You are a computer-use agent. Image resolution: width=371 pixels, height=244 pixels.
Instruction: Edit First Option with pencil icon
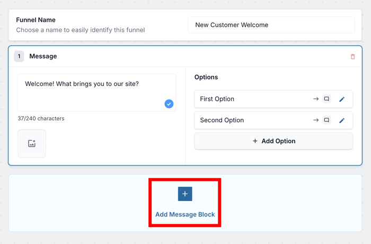point(342,99)
